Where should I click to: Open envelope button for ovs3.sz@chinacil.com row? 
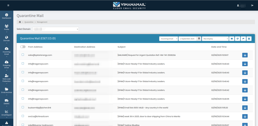[245, 116]
